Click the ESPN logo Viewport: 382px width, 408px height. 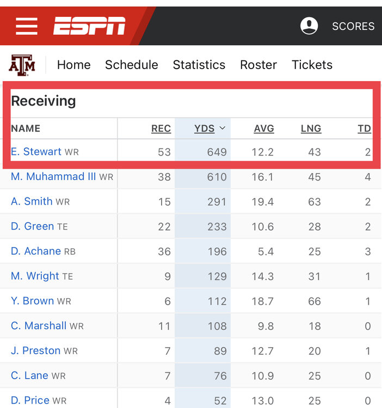[89, 26]
